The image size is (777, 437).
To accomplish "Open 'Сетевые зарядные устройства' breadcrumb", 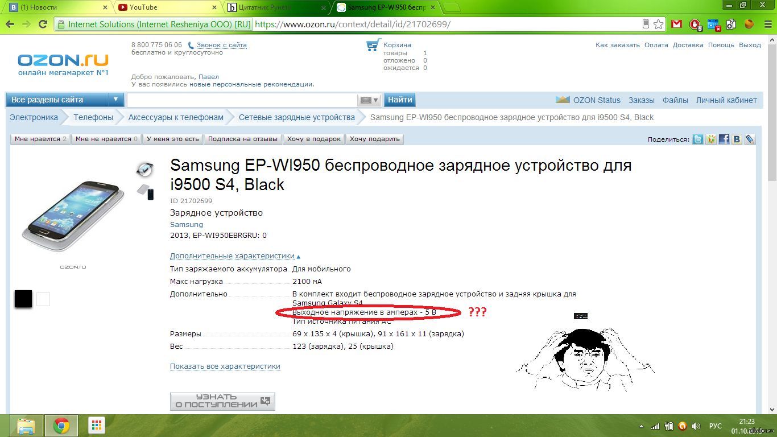I will pyautogui.click(x=297, y=117).
